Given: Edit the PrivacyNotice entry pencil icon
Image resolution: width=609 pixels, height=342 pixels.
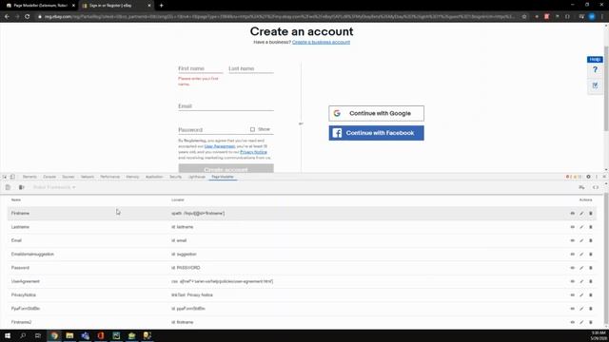Looking at the screenshot, I should coord(581,294).
